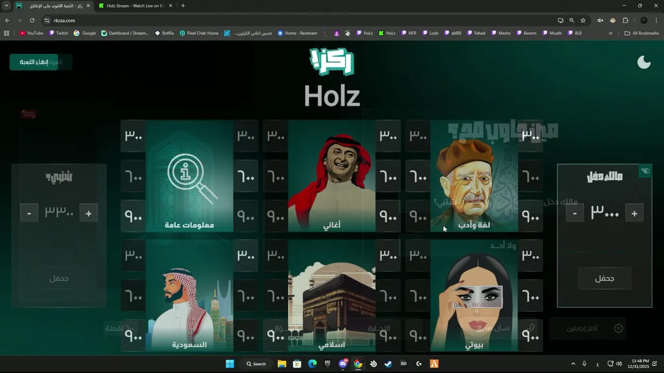This screenshot has width=664, height=373.
Task: Bookmark this page with star icon
Action: pos(583,20)
